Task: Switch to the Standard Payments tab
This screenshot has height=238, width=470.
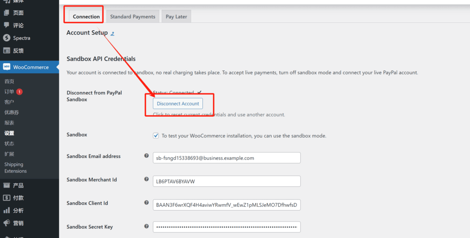Action: click(x=133, y=17)
